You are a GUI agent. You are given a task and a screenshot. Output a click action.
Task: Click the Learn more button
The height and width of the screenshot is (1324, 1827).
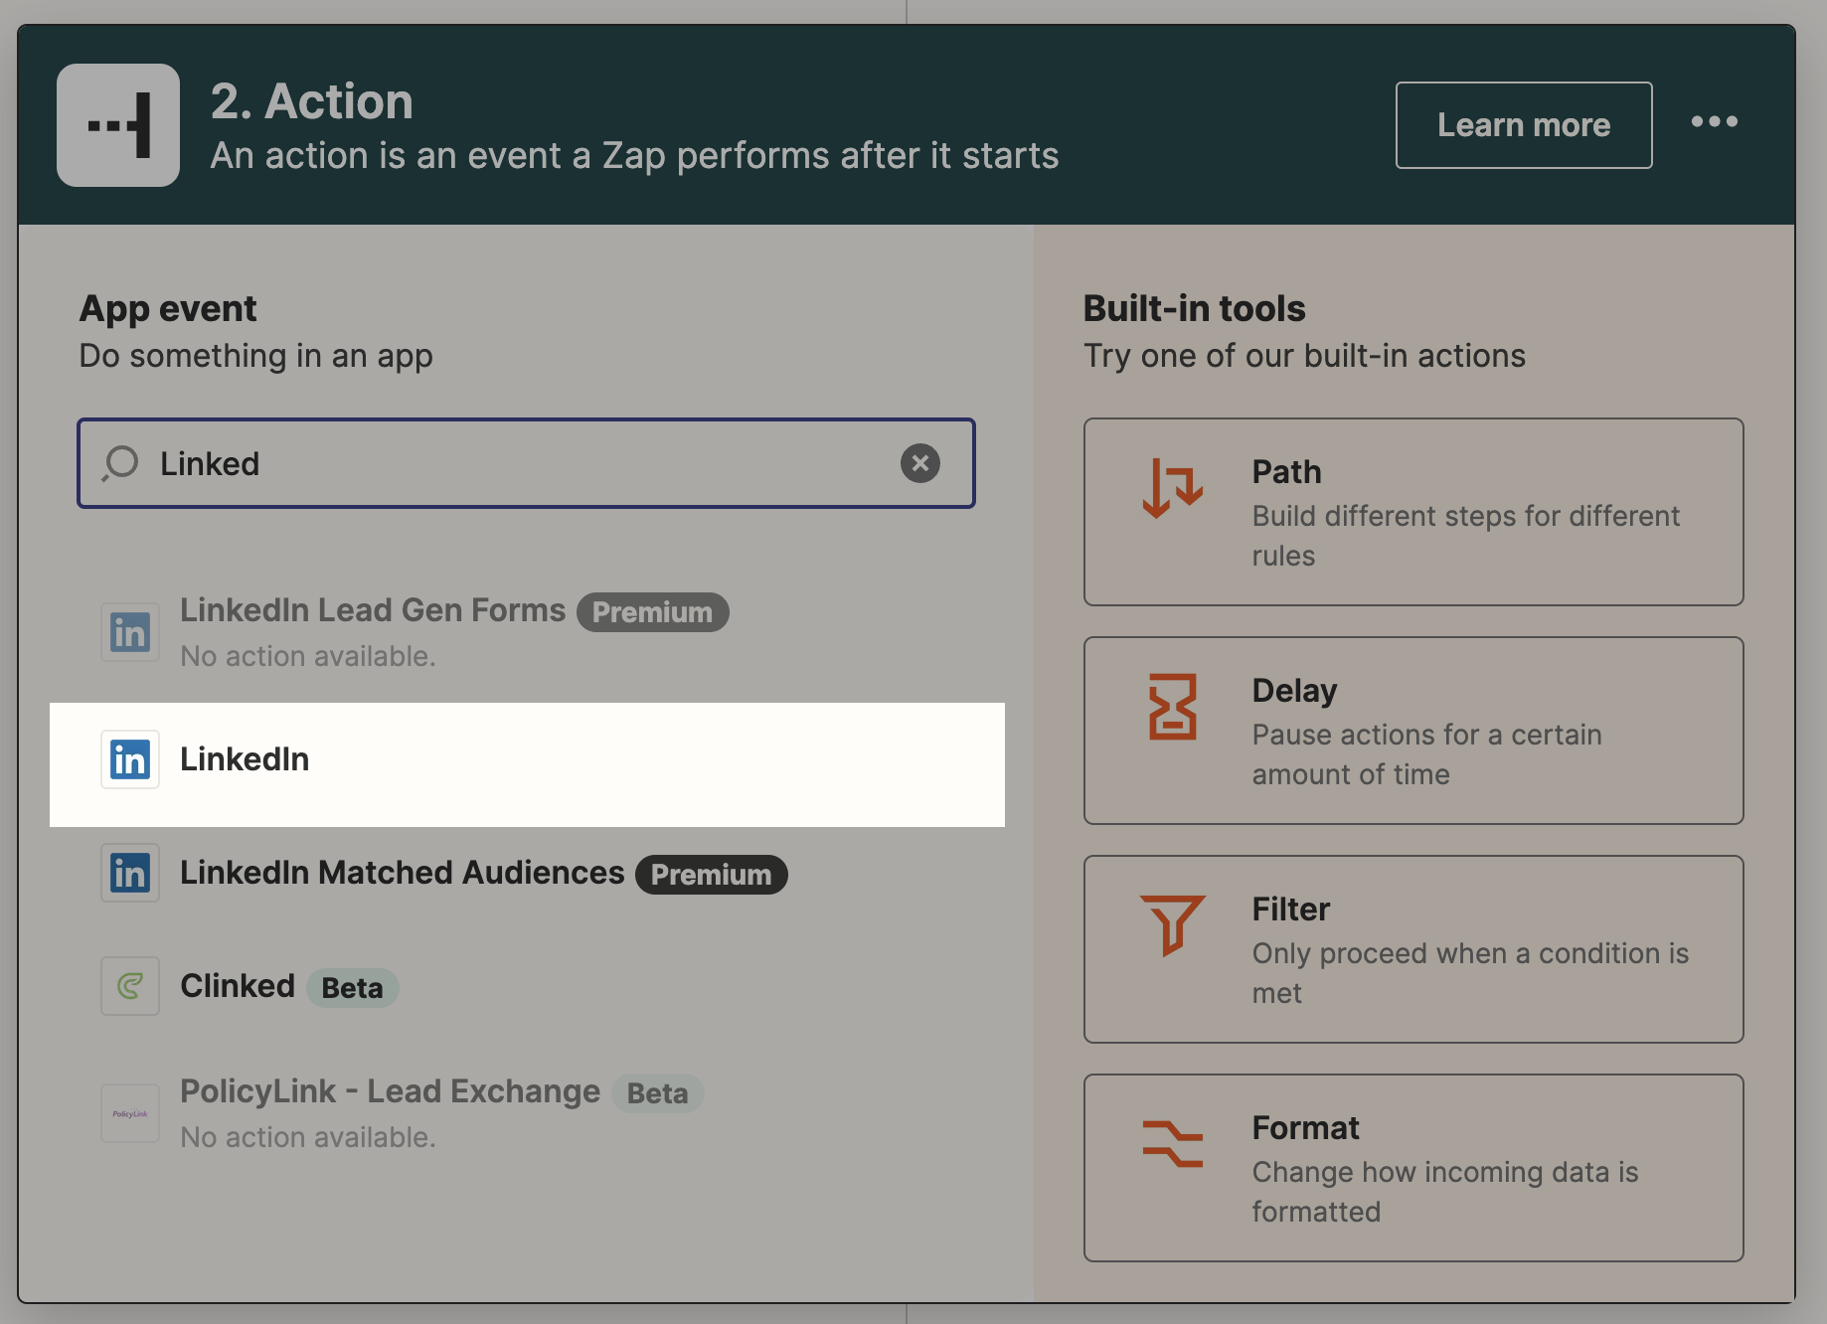[1524, 125]
